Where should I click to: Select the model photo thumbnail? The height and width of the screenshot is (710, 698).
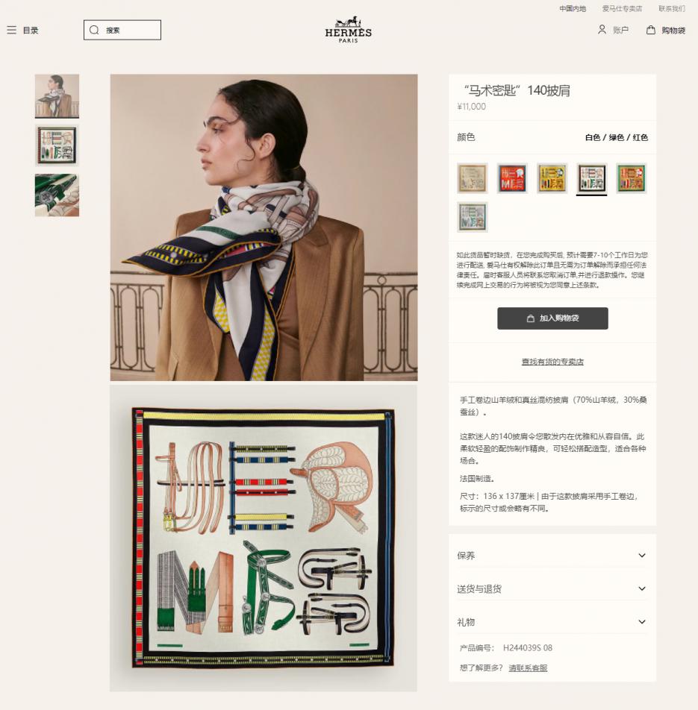(x=57, y=96)
